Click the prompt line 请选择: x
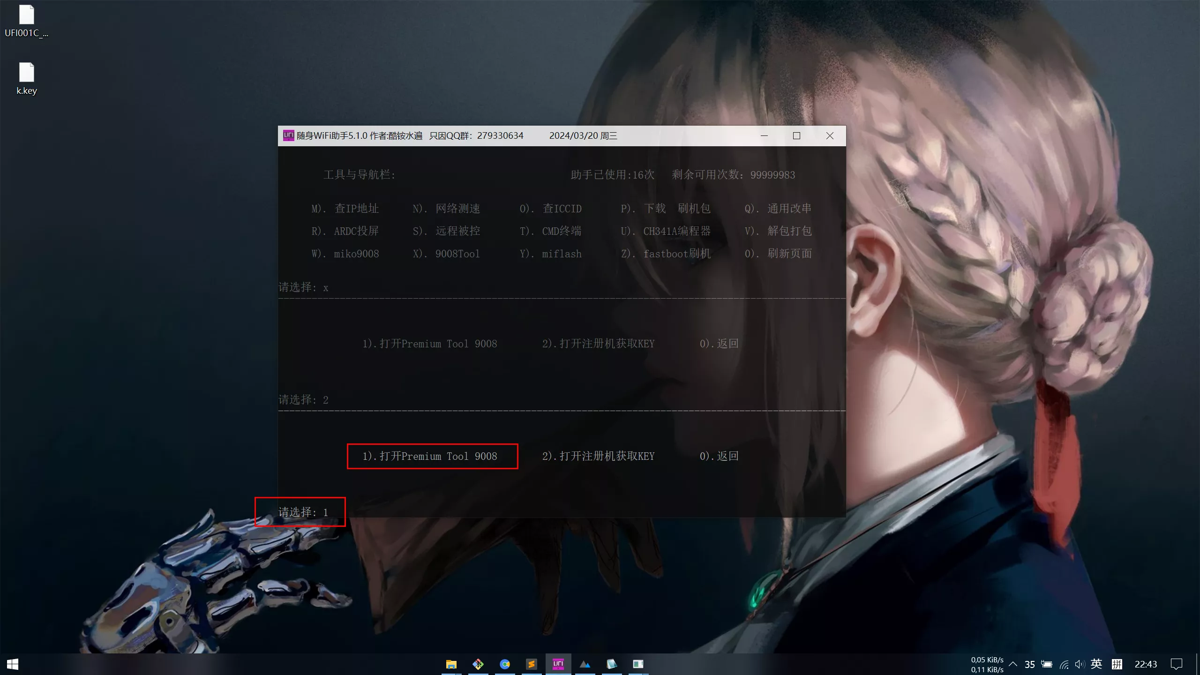The image size is (1200, 675). [303, 287]
